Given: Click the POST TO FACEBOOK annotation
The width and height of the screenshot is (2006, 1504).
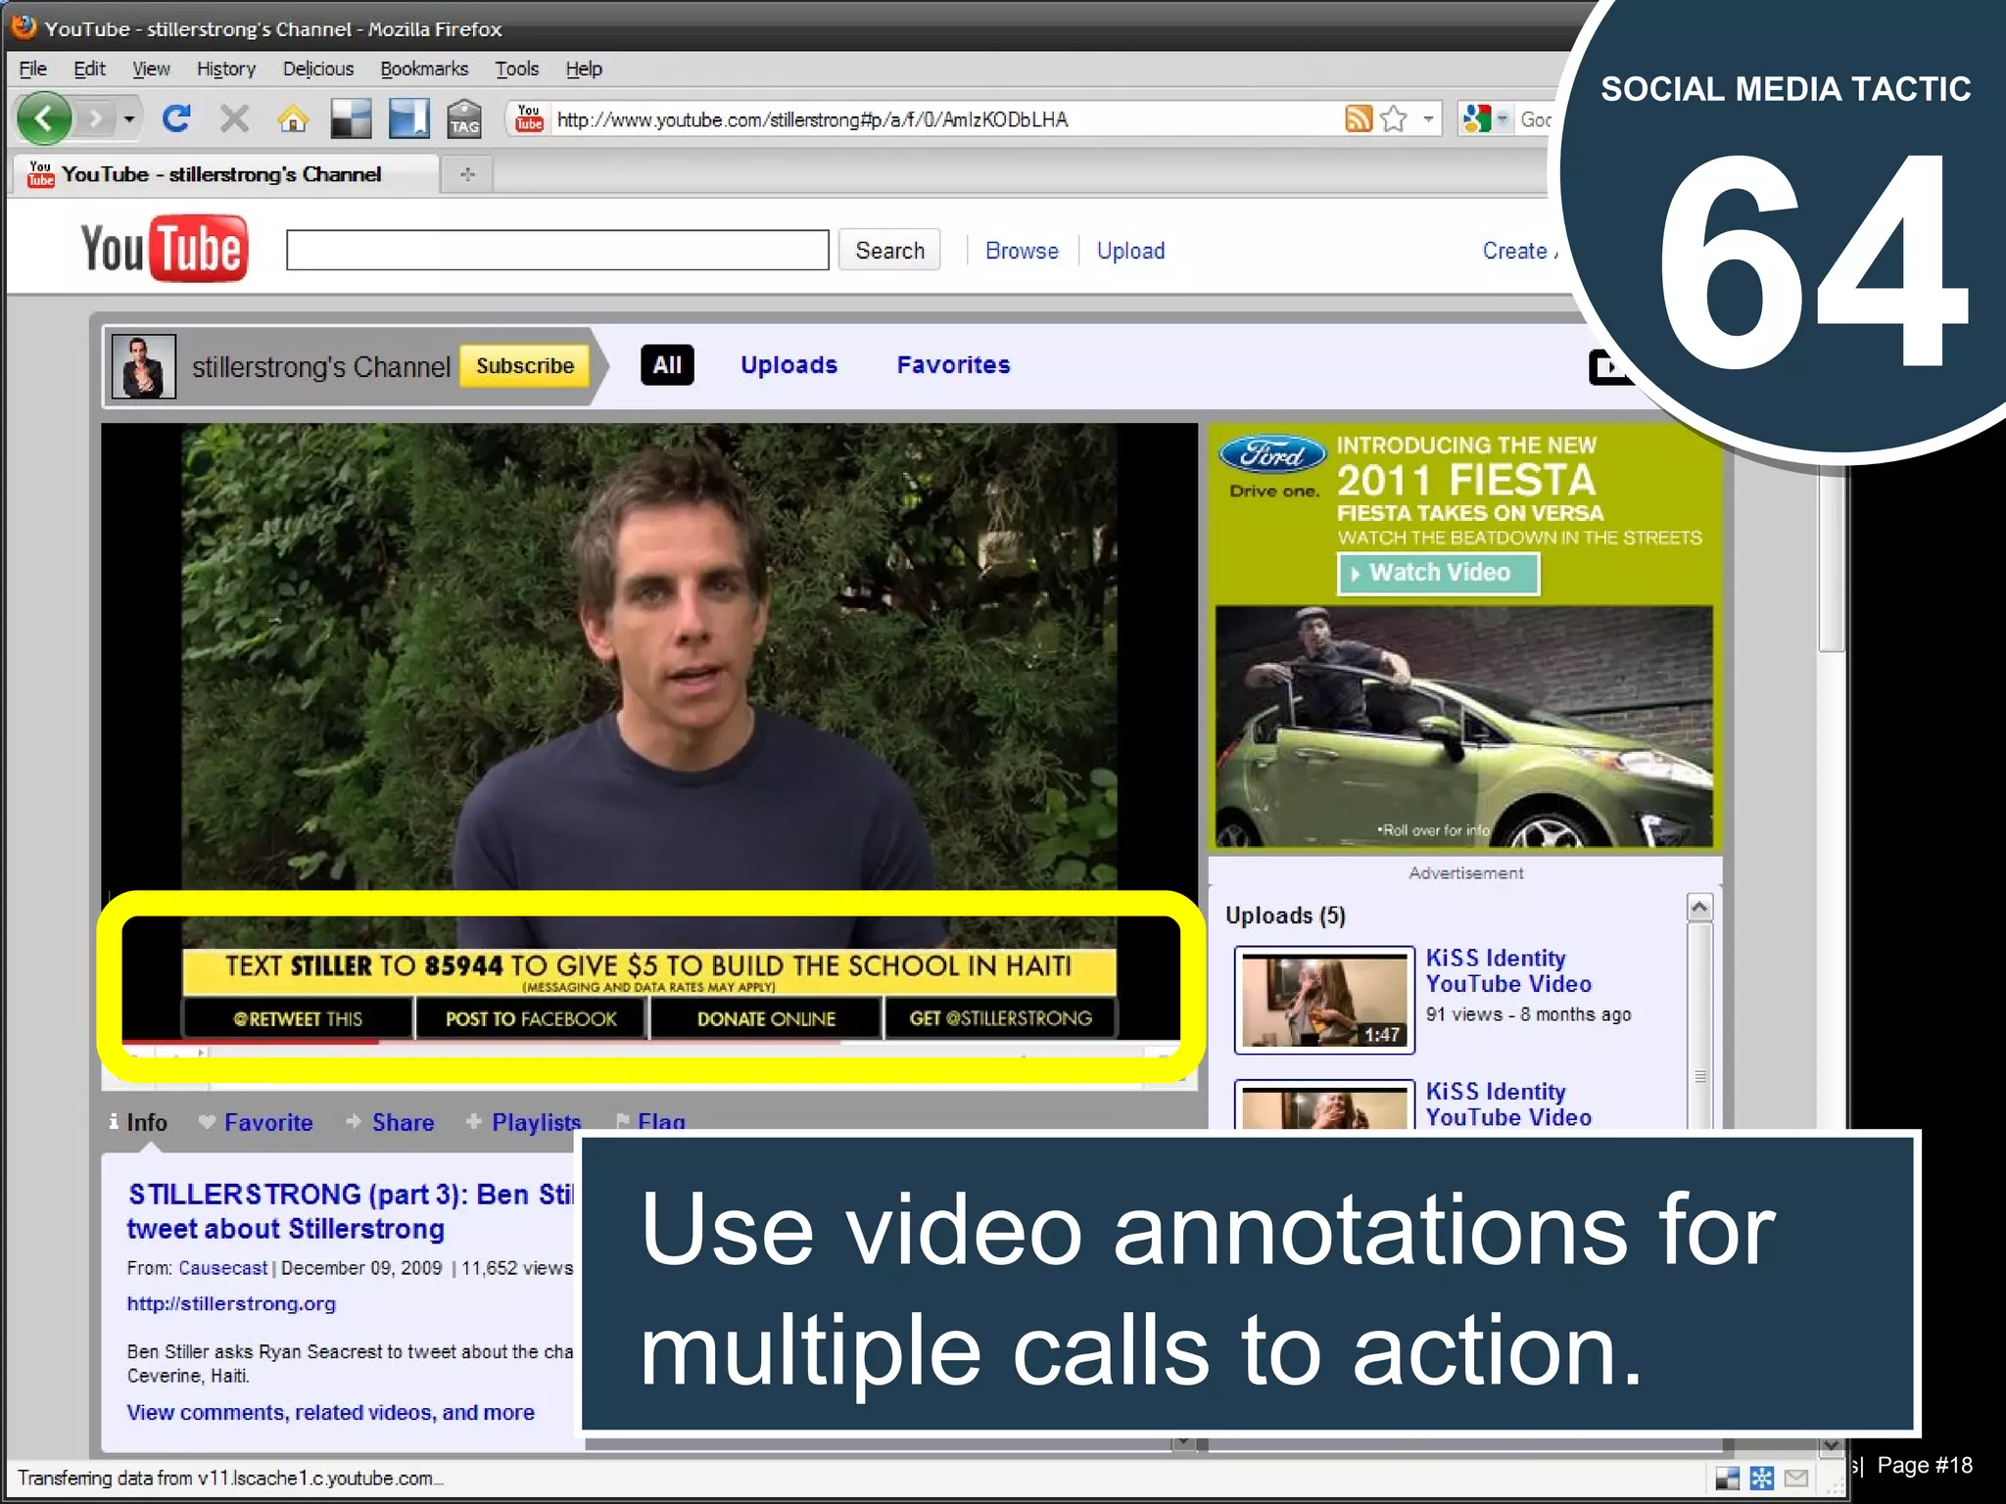Looking at the screenshot, I should 531,1018.
